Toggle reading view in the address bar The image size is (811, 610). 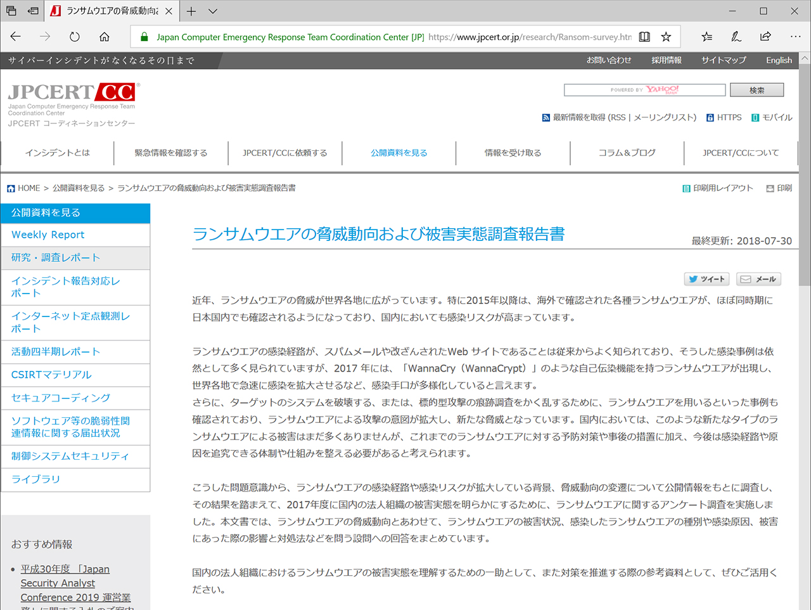click(644, 37)
